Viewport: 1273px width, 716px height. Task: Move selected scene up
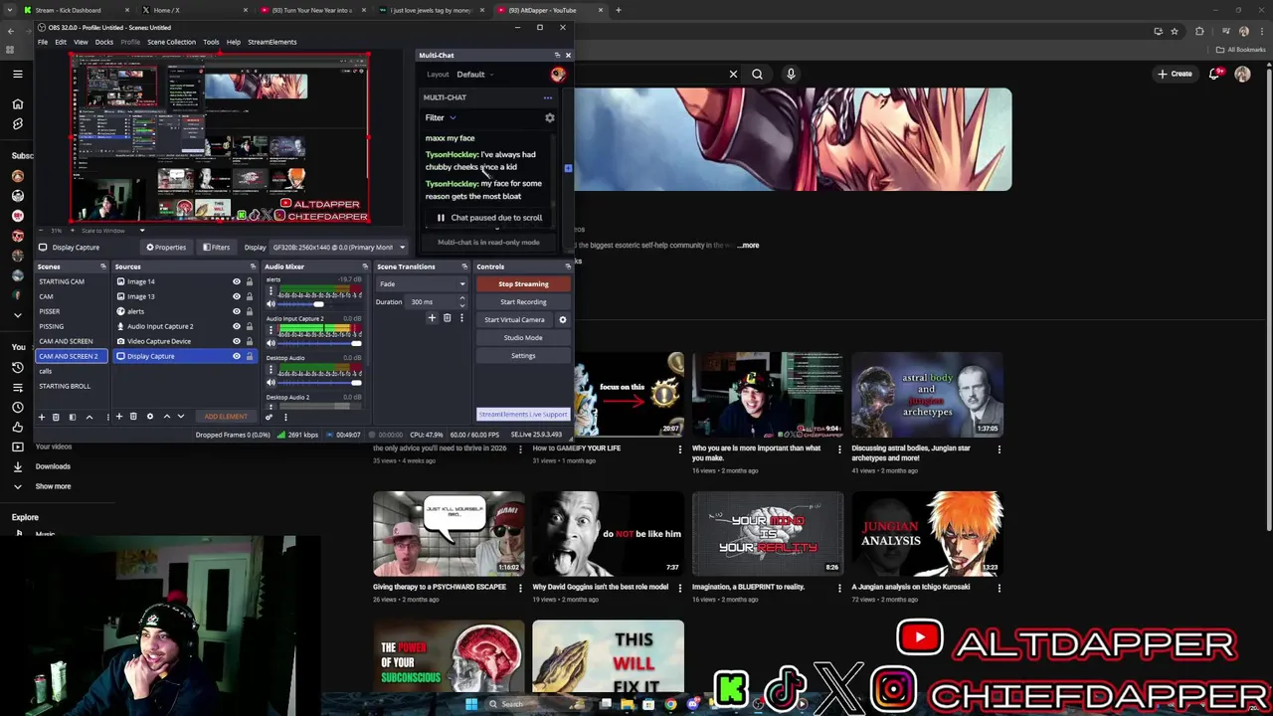coord(89,417)
